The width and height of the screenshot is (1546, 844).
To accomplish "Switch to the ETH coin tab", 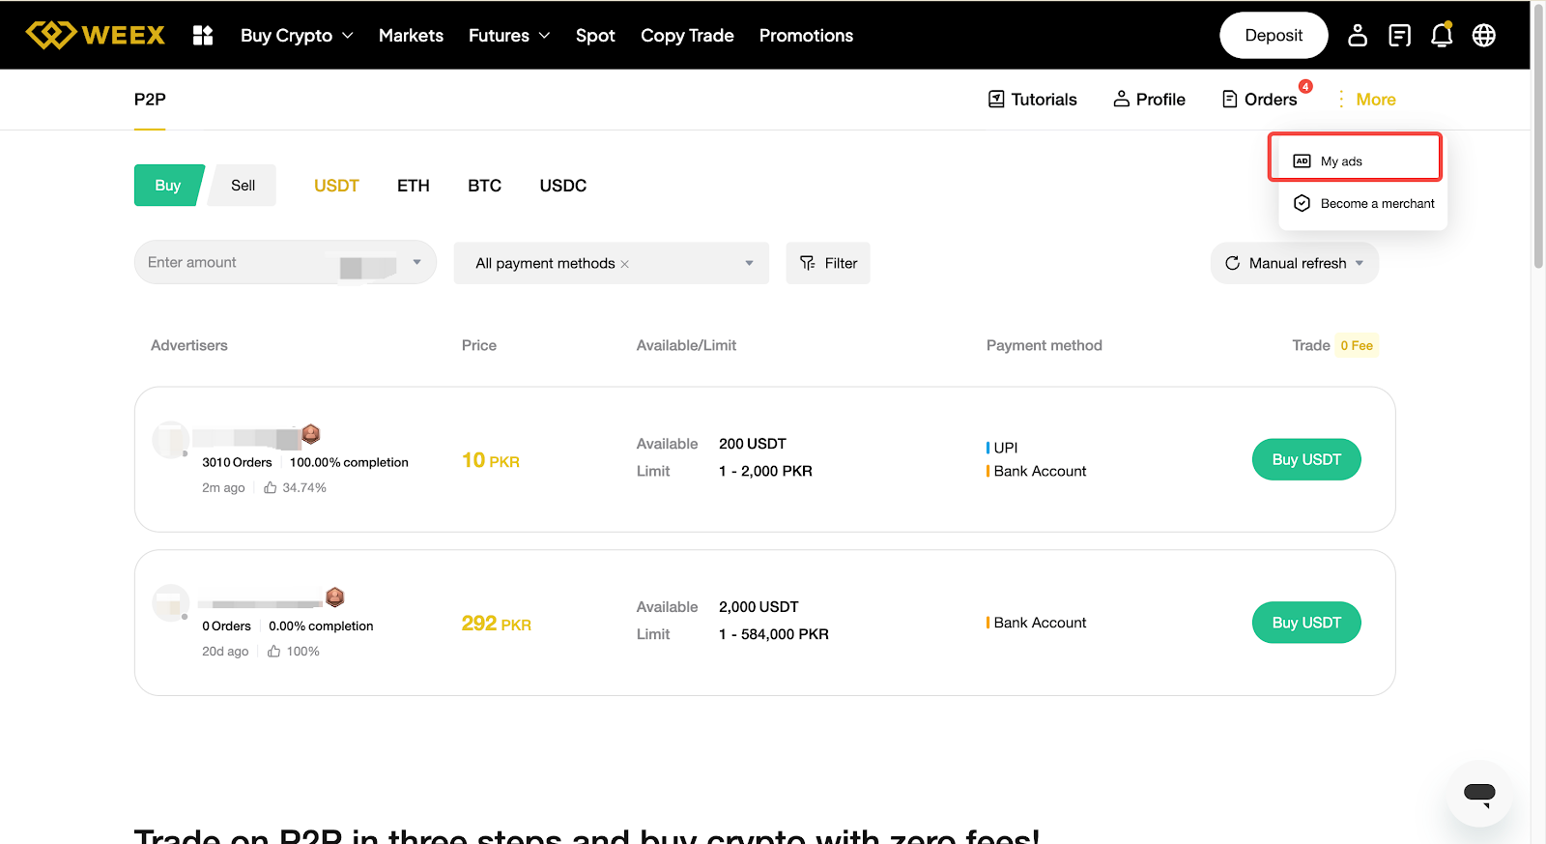I will pos(413,186).
